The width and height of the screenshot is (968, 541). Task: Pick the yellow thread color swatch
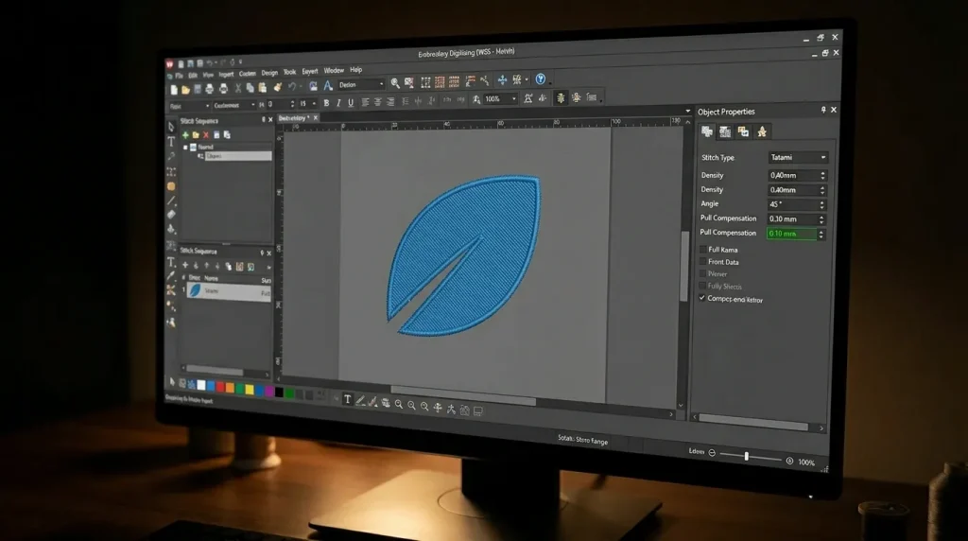(x=249, y=388)
